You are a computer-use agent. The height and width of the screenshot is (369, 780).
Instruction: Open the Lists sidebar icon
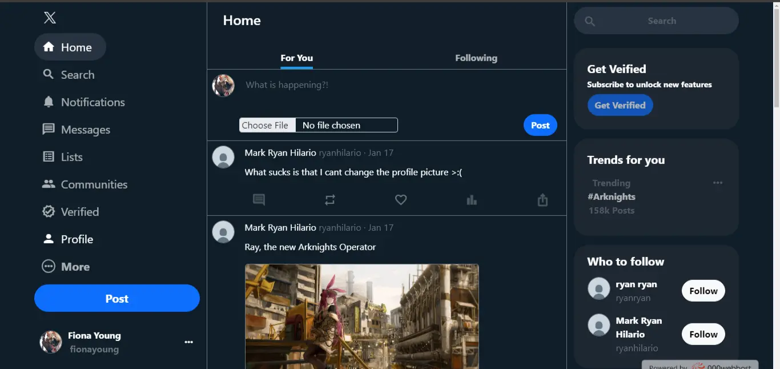point(49,157)
